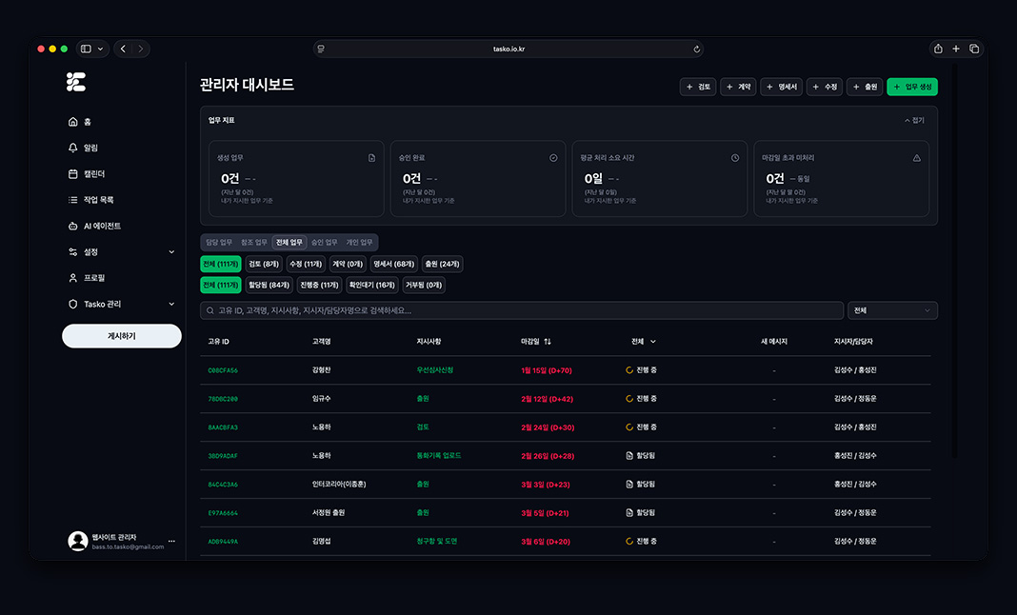Click the + 검토 button

(x=698, y=87)
